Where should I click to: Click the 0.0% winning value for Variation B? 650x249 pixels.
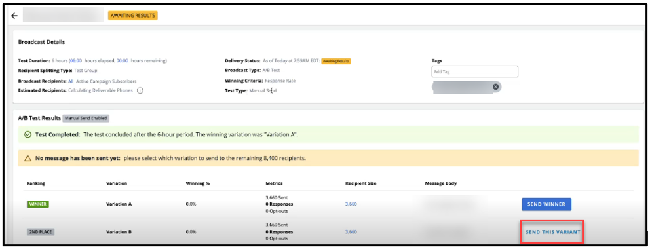191,232
